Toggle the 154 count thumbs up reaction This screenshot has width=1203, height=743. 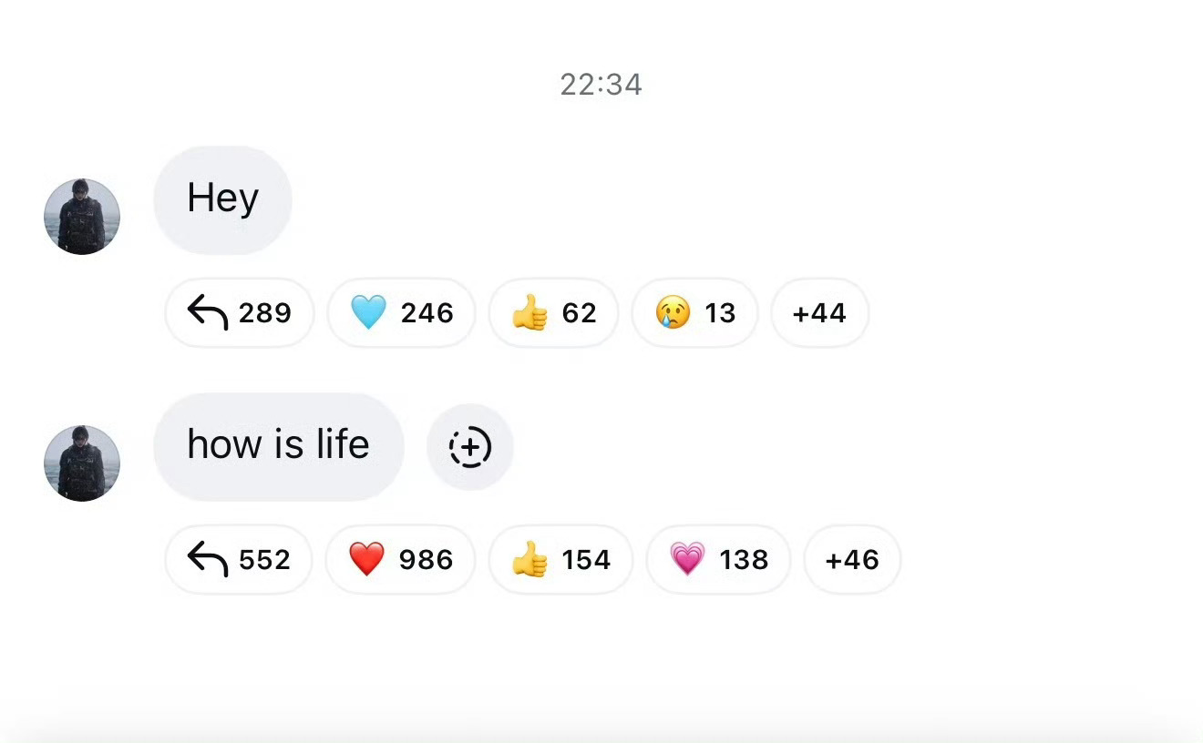pyautogui.click(x=586, y=559)
